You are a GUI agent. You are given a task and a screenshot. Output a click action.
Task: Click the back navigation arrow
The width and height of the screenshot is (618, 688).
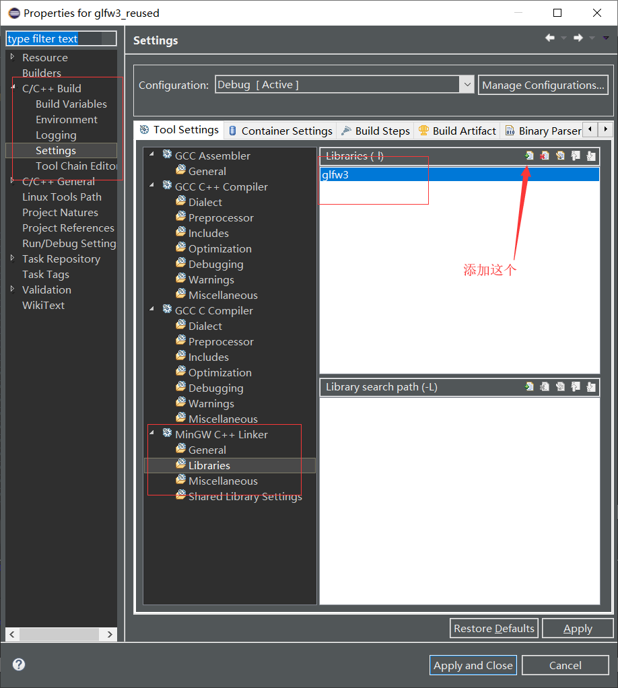[549, 38]
